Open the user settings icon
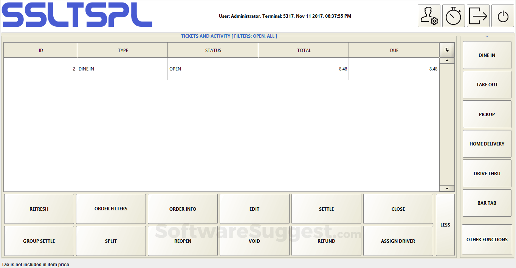Screen dimensions: 516x268 click(429, 15)
